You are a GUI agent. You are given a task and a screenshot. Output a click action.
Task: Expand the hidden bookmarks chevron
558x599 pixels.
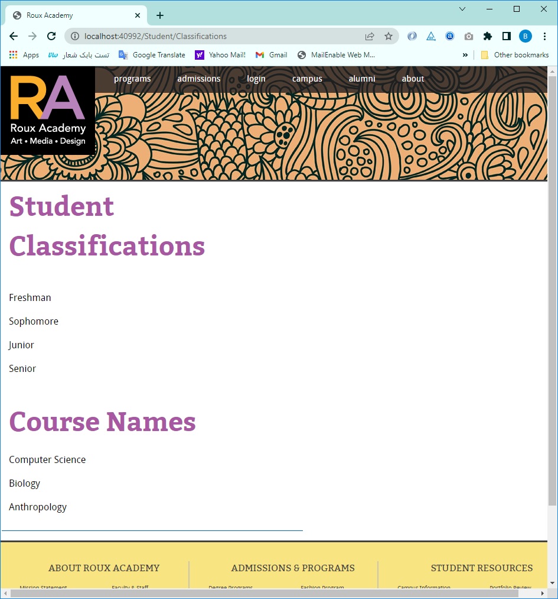click(465, 55)
